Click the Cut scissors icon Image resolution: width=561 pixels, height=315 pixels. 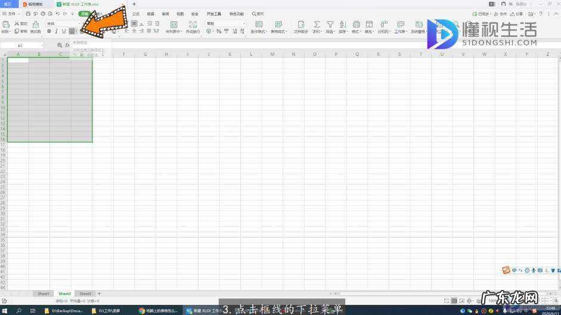[x=17, y=23]
